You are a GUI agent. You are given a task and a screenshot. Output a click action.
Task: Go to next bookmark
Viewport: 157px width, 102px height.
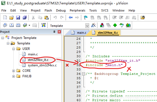(x=99, y=18)
